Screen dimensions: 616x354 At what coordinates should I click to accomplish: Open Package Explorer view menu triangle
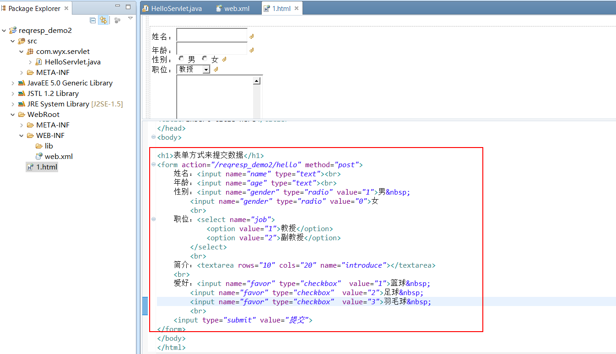click(130, 18)
